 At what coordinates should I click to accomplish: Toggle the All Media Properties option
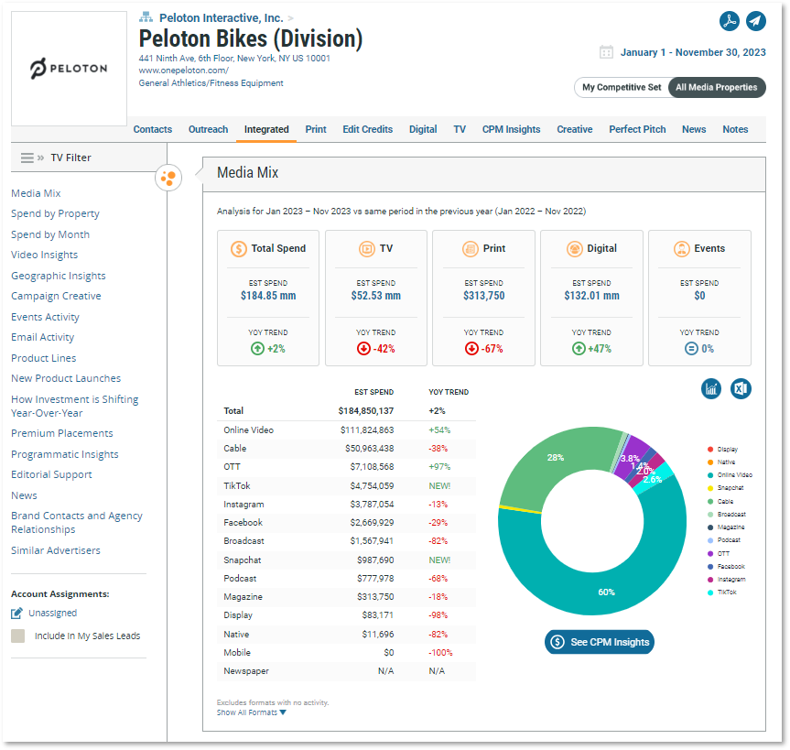click(717, 87)
